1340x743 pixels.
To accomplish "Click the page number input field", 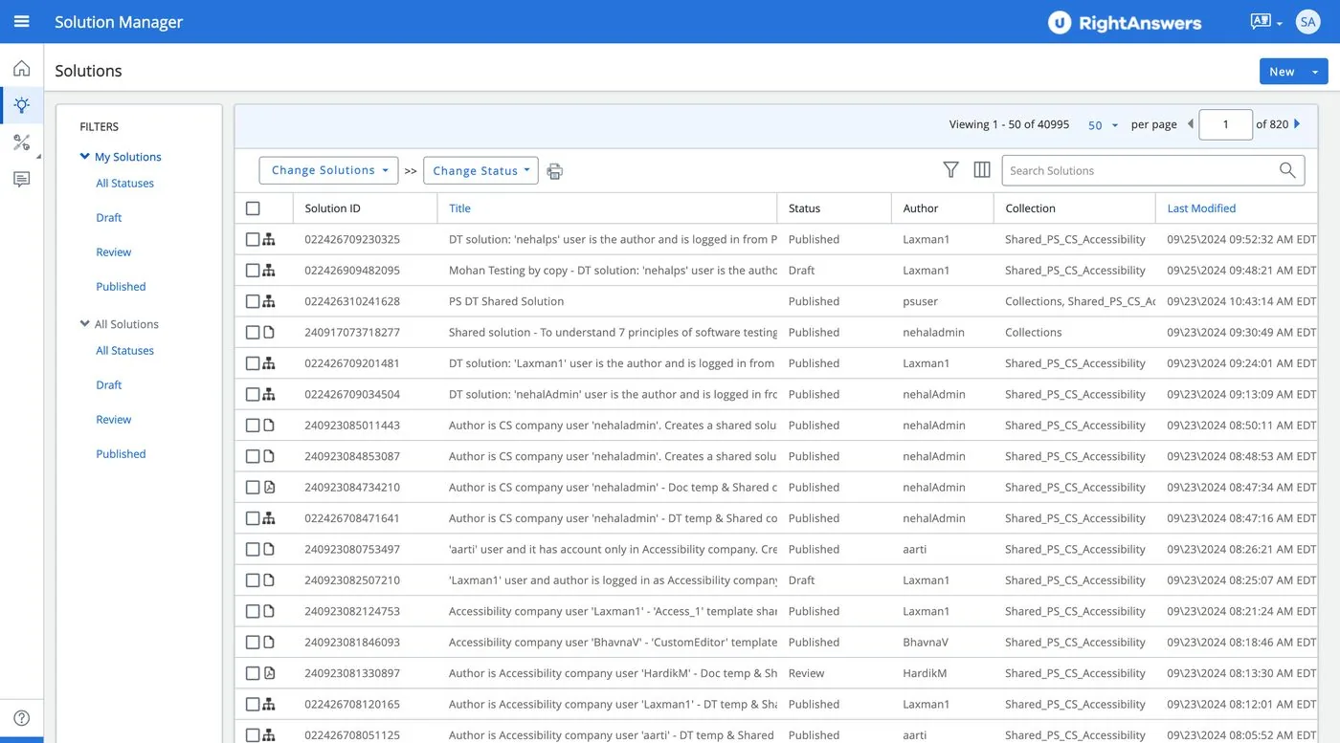I will pos(1225,125).
